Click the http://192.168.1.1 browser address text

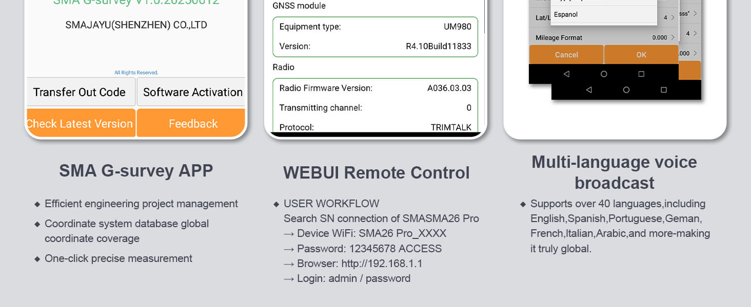(x=382, y=264)
